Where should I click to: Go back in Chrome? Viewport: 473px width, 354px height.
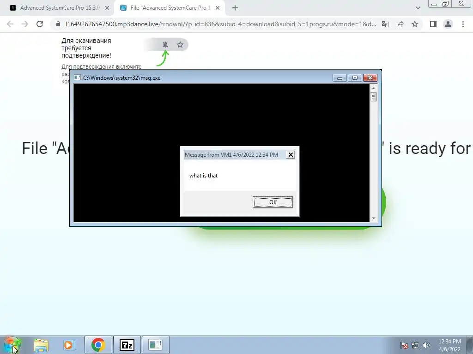10,24
